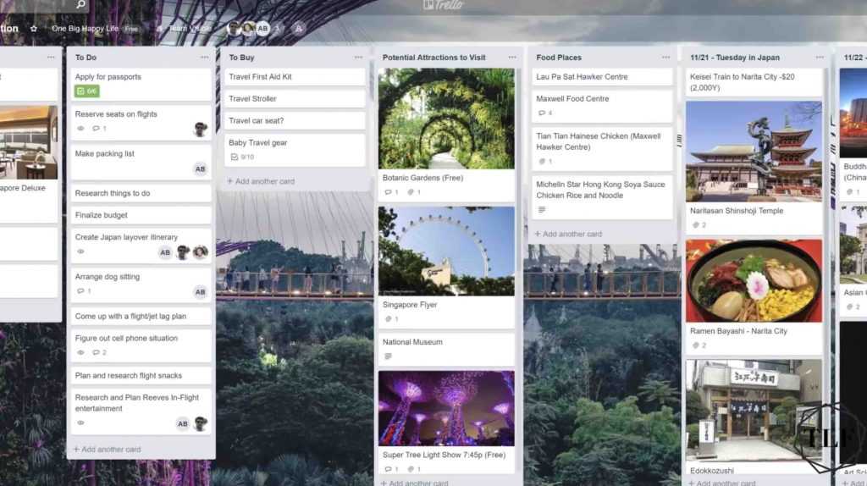Click the AB member avatar in board header
Image resolution: width=867 pixels, height=486 pixels.
coord(263,28)
